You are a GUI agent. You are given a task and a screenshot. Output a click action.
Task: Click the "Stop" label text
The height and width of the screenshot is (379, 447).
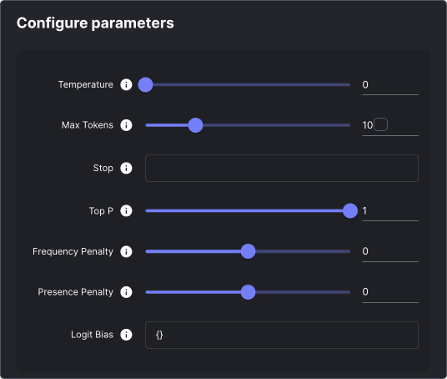click(x=103, y=168)
